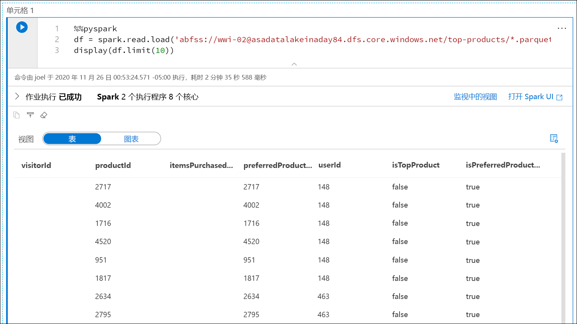The height and width of the screenshot is (324, 577).
Task: Click the 作业执行 已成功 status text
Action: click(53, 97)
